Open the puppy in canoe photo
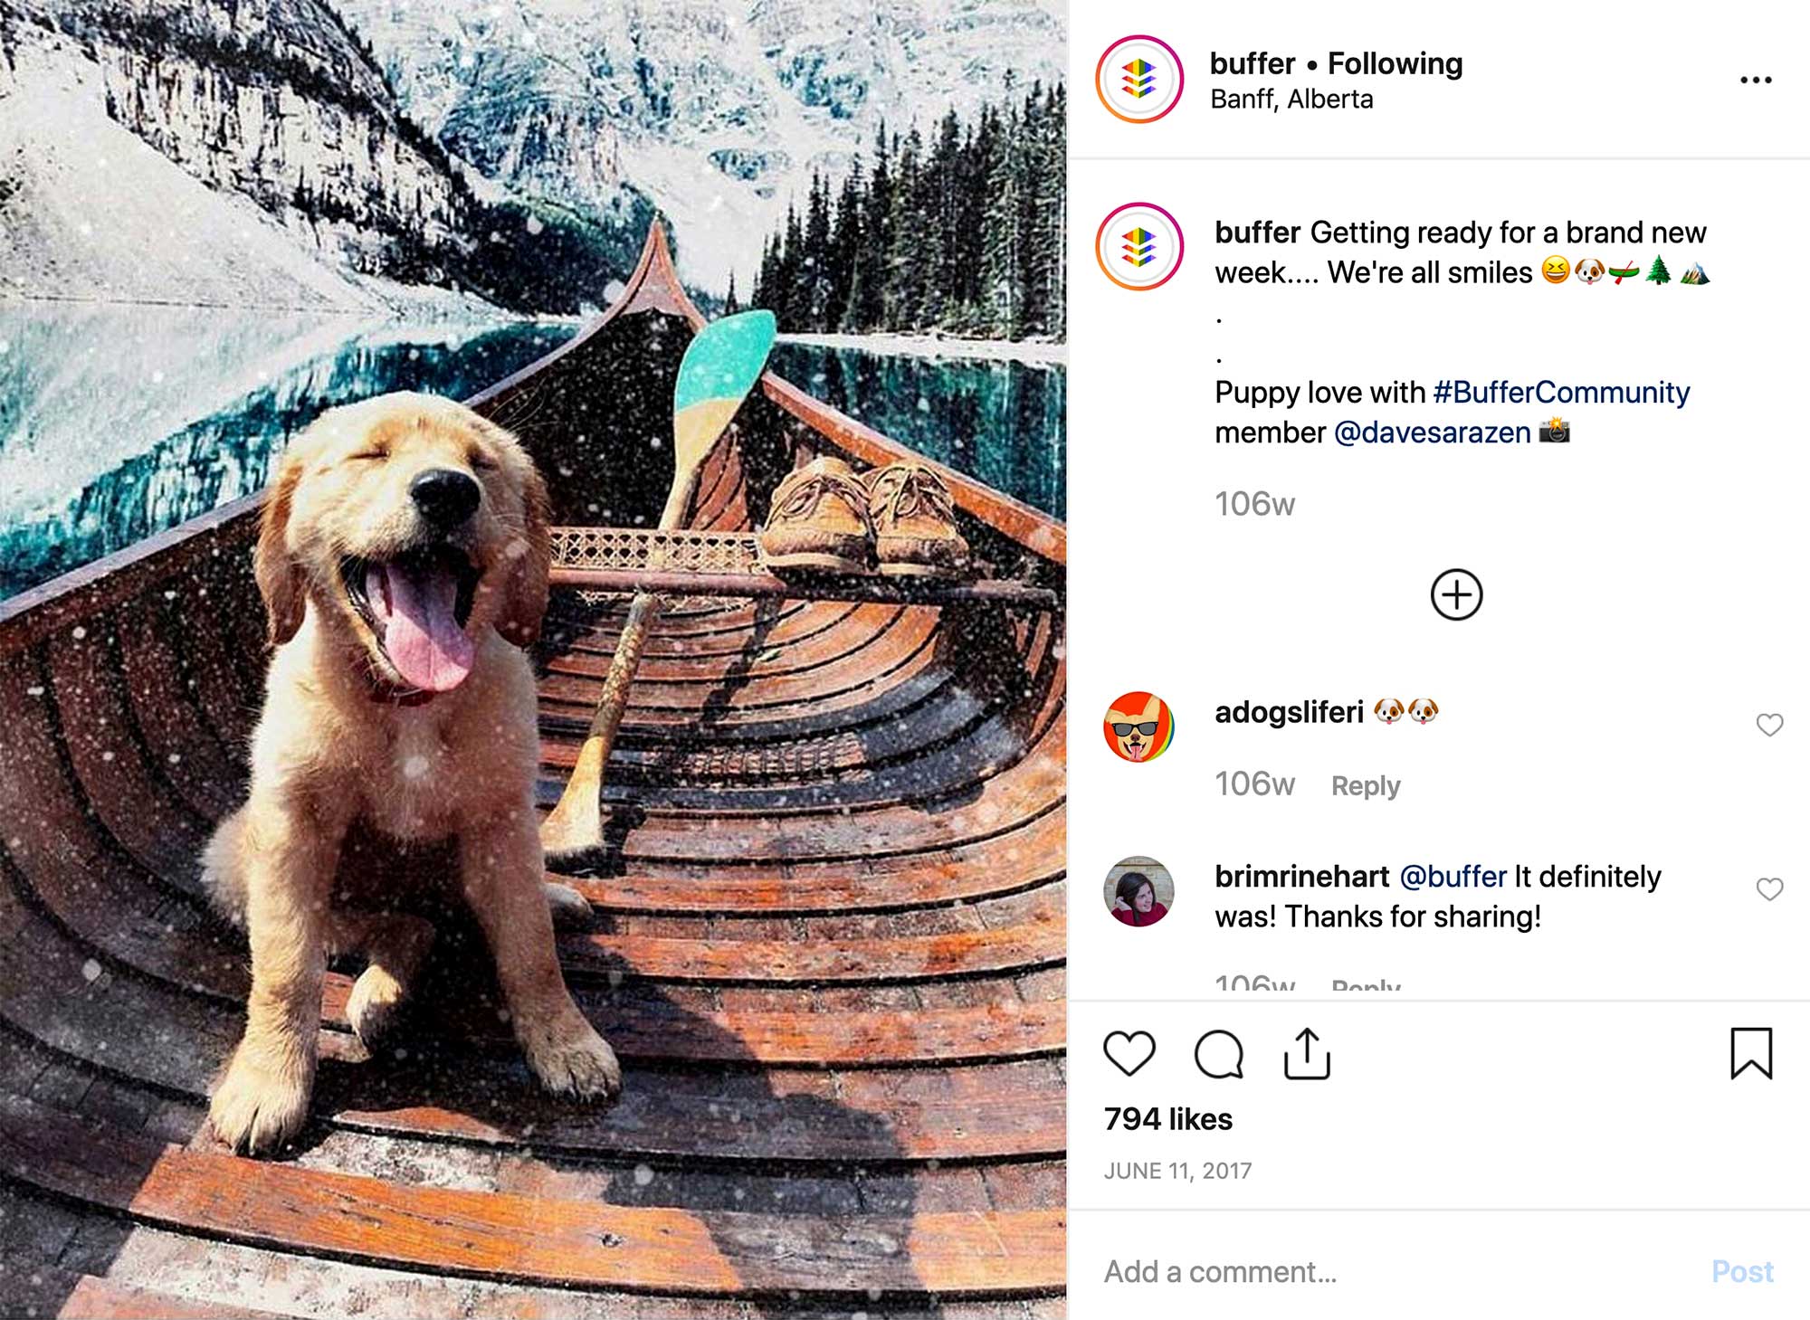Viewport: 1810px width, 1320px height. [x=533, y=660]
